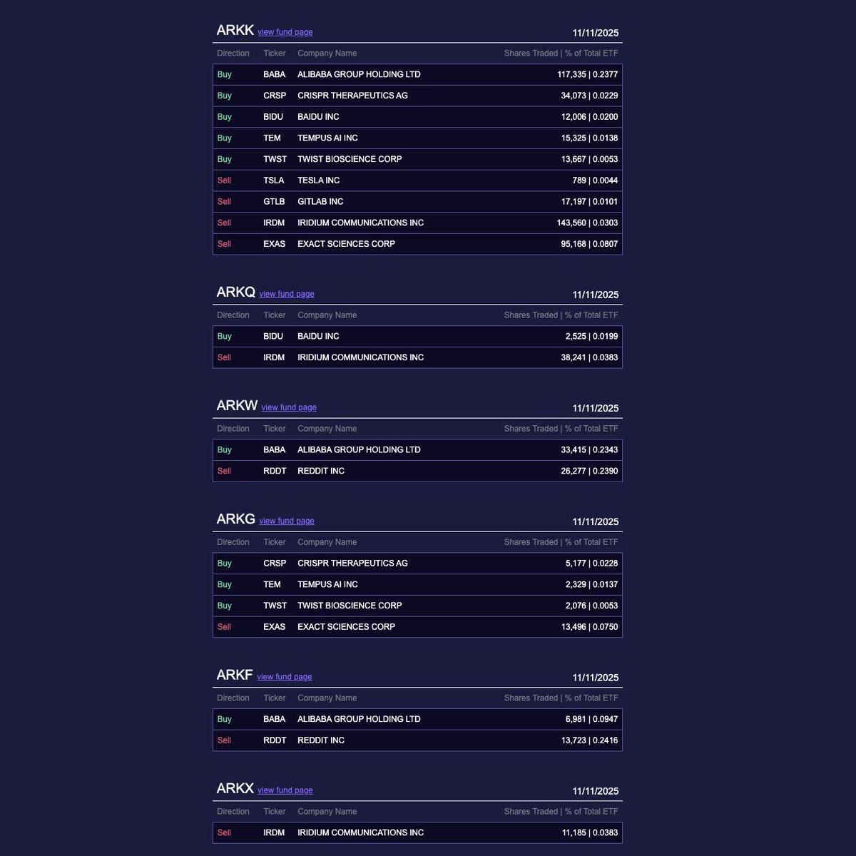Click the ARKK fund heading
Viewport: 856px width, 856px height.
(x=235, y=30)
